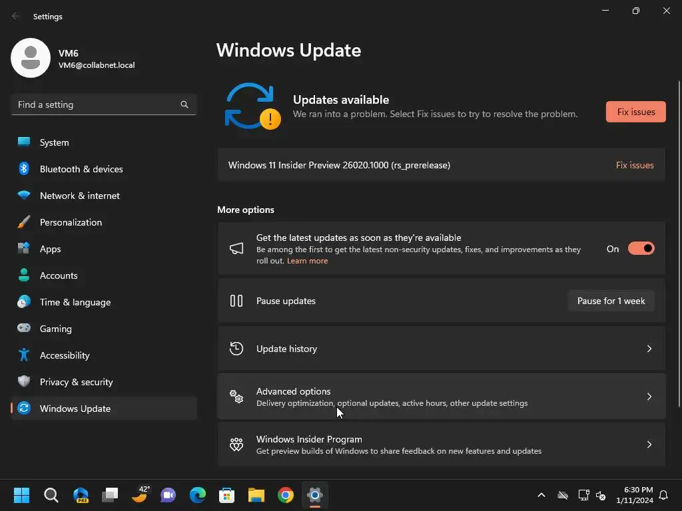
Task: Click the Accessibility figure icon
Action: tap(24, 355)
